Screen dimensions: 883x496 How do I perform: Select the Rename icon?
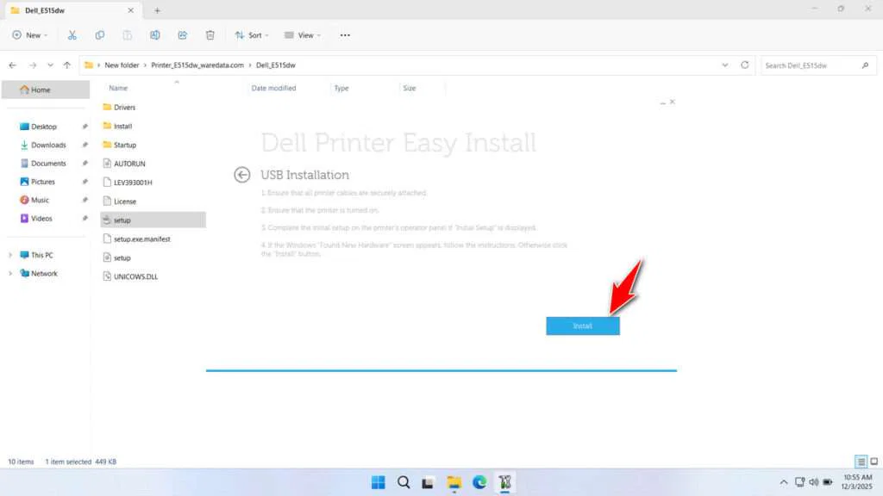[x=155, y=35]
